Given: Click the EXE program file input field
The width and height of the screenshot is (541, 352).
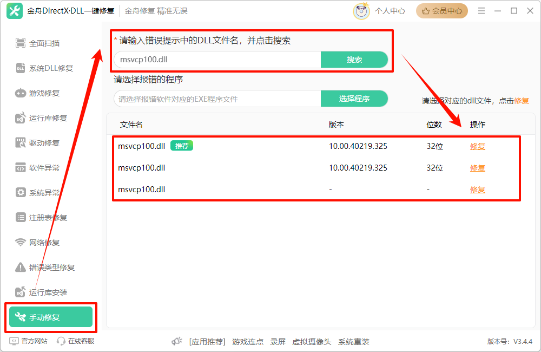Looking at the screenshot, I should click(217, 99).
